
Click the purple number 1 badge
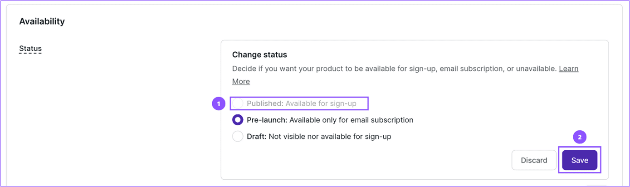(219, 103)
